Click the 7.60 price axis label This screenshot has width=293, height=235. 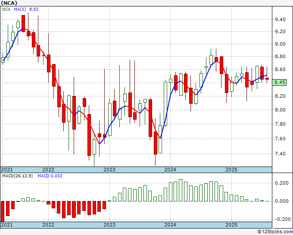click(x=280, y=139)
